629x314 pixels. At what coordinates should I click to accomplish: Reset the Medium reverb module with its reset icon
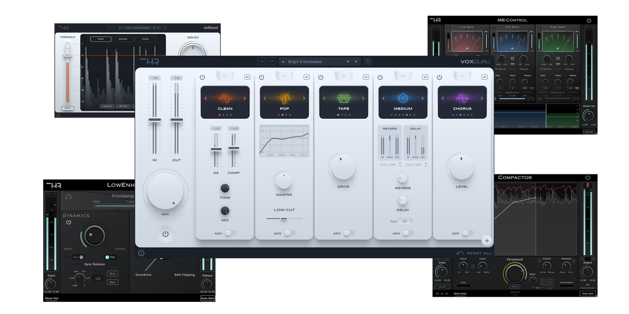click(x=425, y=77)
